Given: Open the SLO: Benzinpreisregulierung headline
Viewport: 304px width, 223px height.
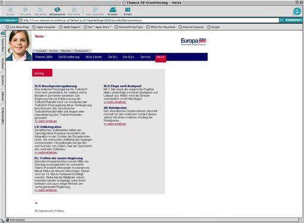Looking at the screenshot, I should coord(56,86).
